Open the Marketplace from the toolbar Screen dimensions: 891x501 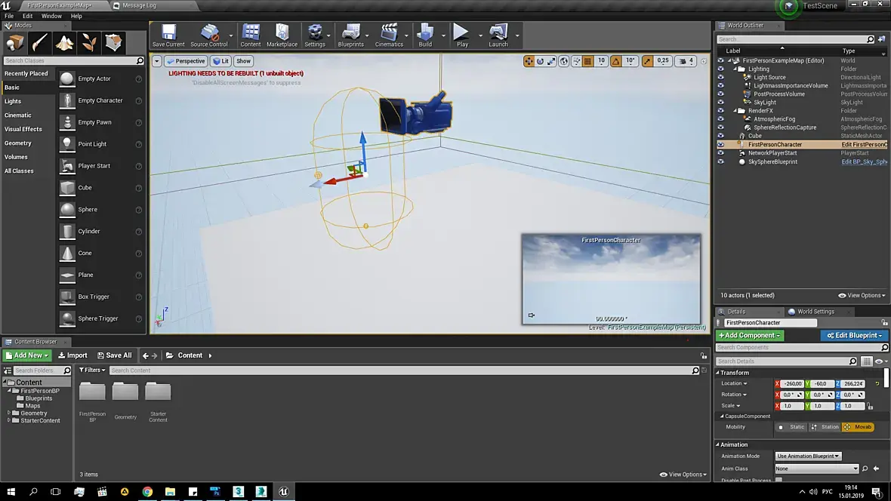(x=282, y=35)
